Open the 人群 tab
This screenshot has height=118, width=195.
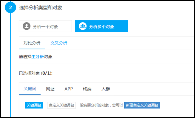click(106, 89)
